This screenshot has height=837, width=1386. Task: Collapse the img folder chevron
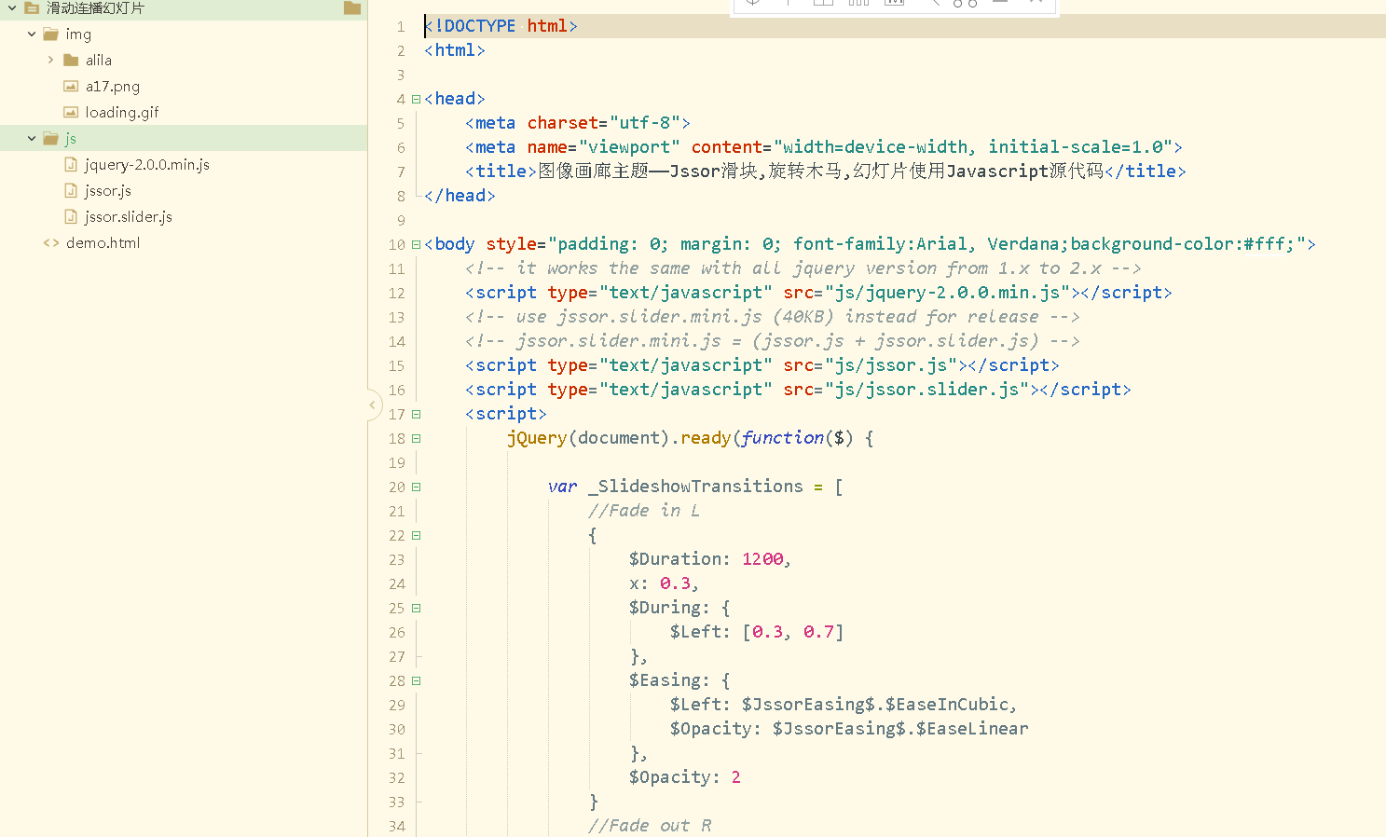(x=32, y=34)
